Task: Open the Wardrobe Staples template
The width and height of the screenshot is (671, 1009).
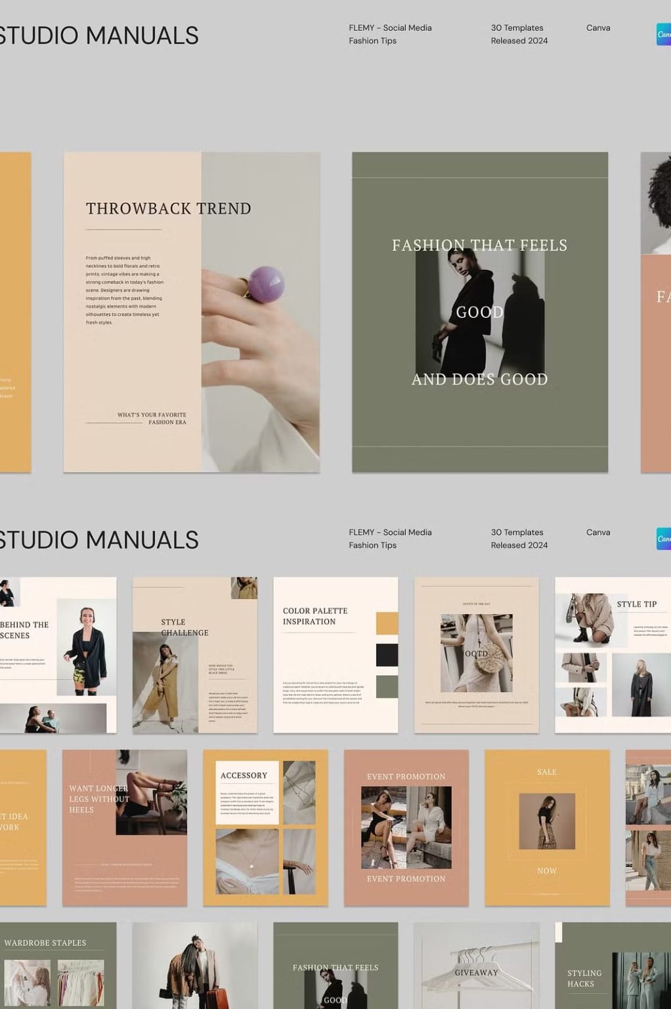Action: tap(58, 966)
